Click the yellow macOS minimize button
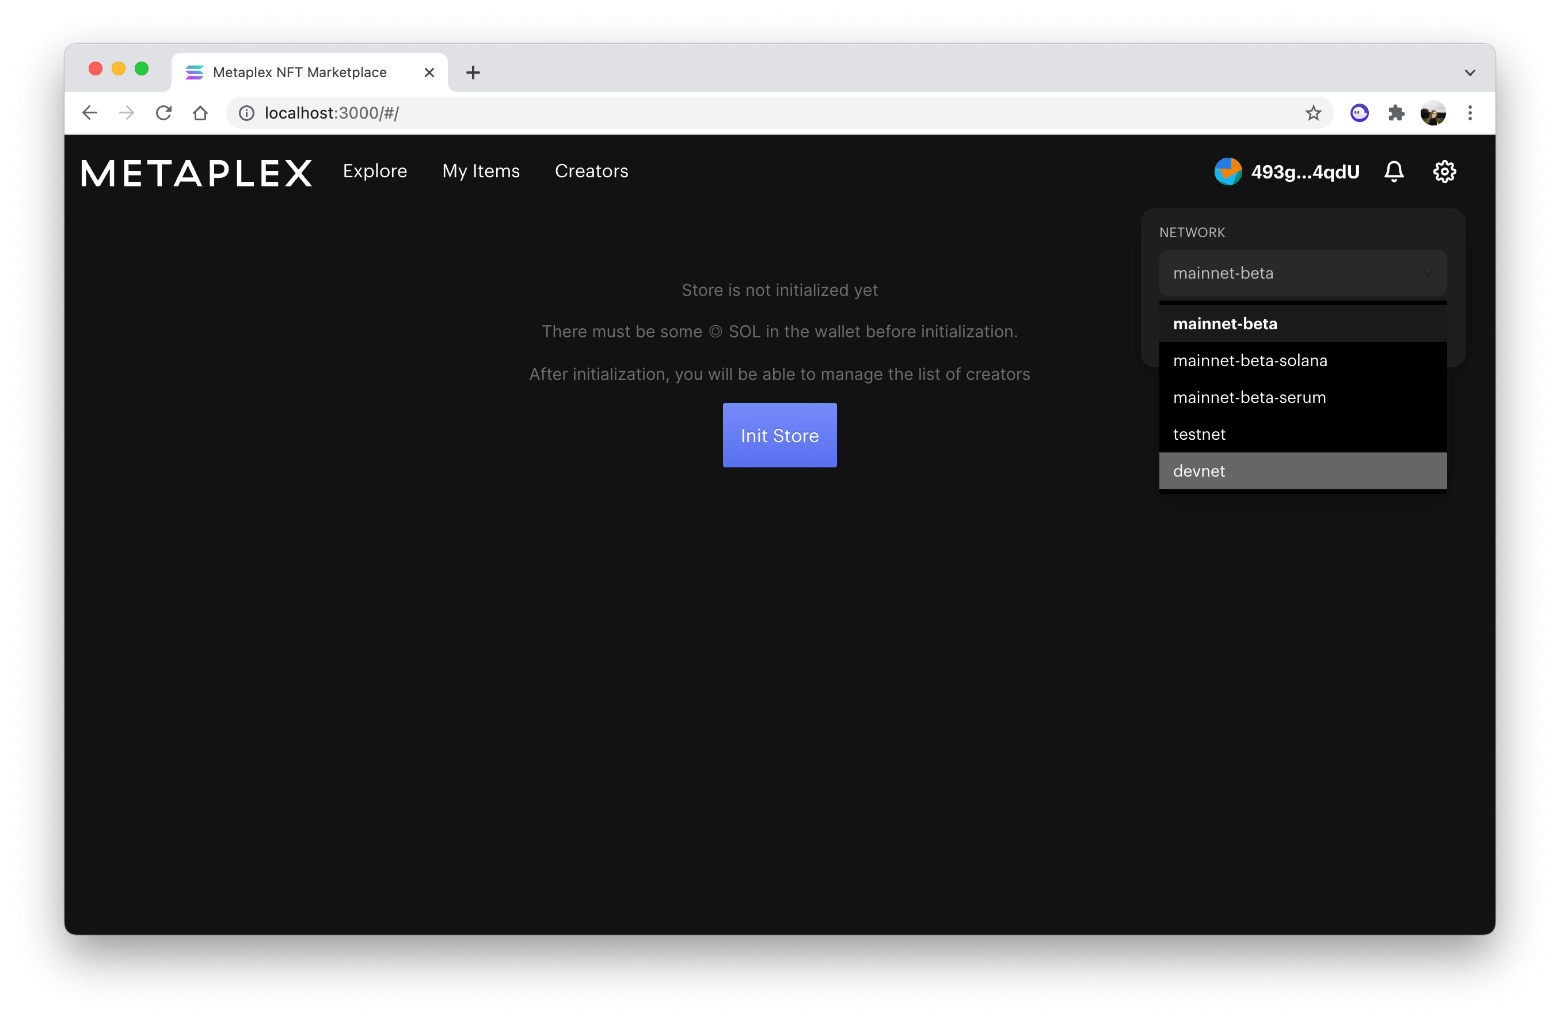This screenshot has height=1020, width=1560. pyautogui.click(x=119, y=69)
